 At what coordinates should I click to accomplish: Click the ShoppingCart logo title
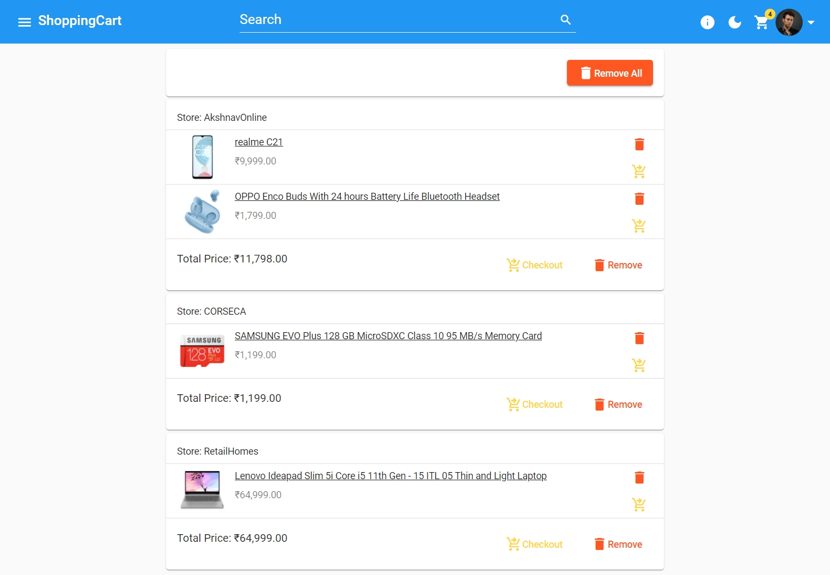(80, 21)
